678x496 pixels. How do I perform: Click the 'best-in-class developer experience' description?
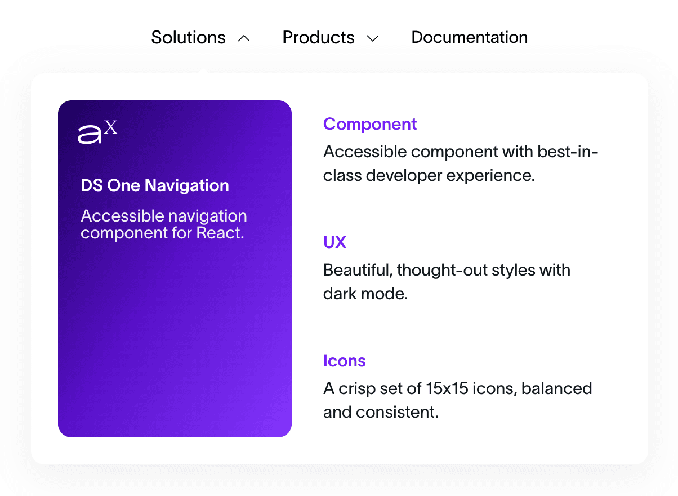(460, 163)
